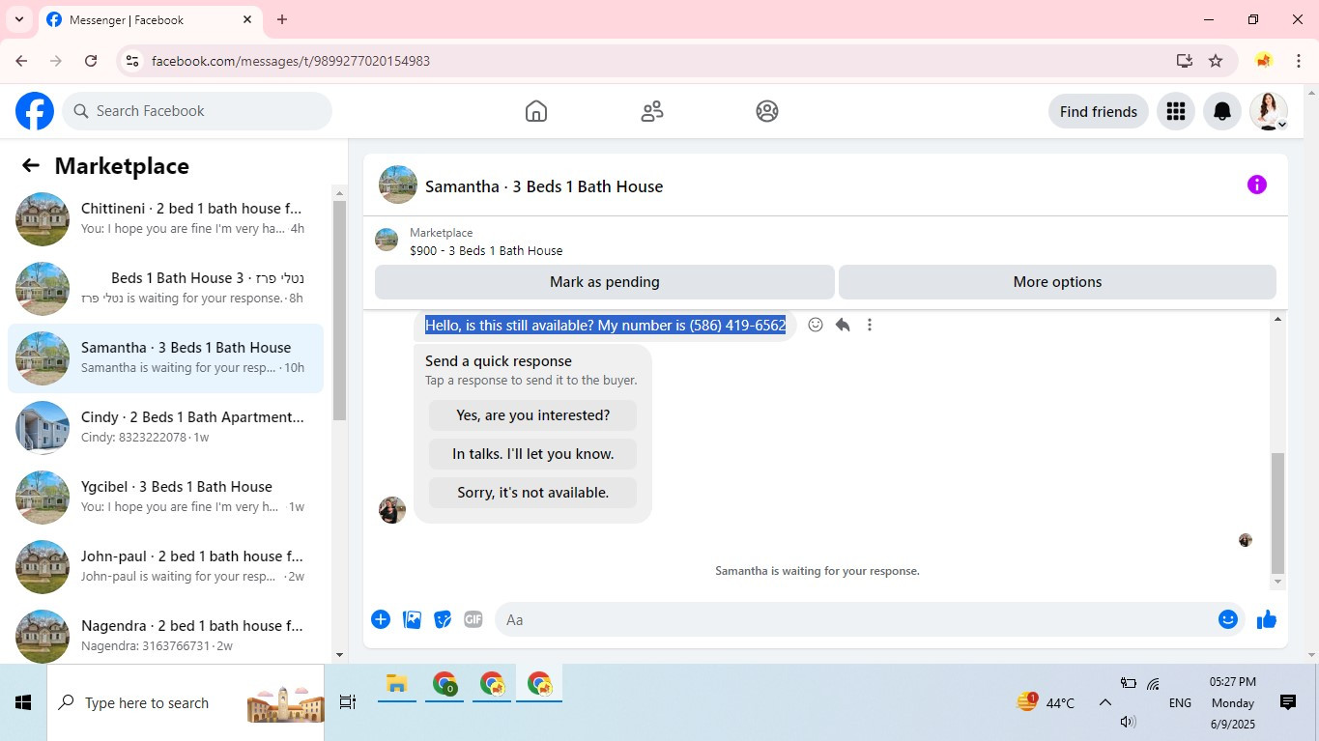Image resolution: width=1319 pixels, height=741 pixels.
Task: Choose a sticker from composer
Action: [443, 619]
